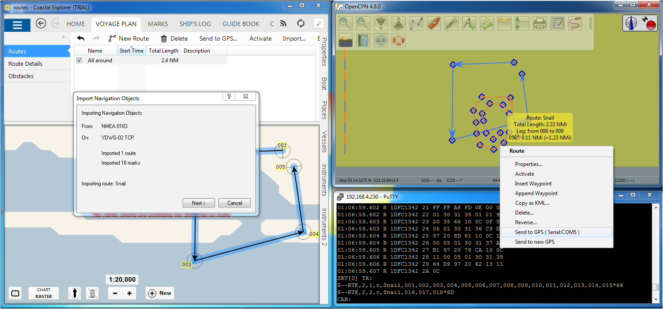663x309 pixels.
Task: Collapse the left sidebar with double chevron
Action: [63, 37]
